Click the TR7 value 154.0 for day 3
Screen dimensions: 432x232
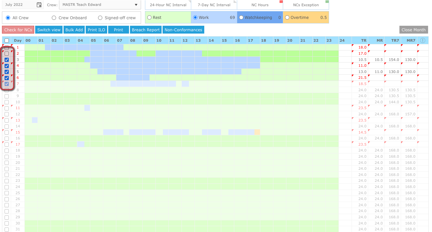(x=395, y=60)
